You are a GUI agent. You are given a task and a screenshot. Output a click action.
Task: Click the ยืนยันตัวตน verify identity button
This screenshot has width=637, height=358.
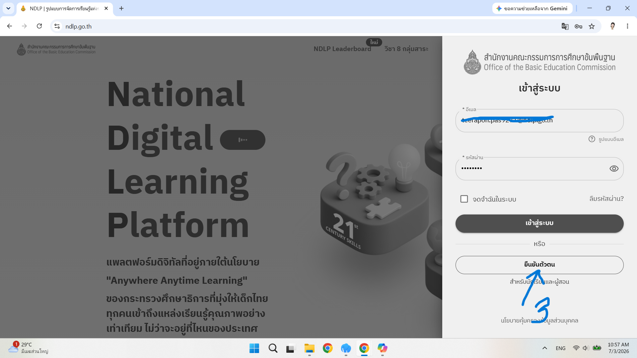(x=539, y=265)
